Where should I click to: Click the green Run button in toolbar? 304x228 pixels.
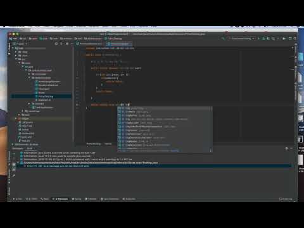click(x=258, y=39)
